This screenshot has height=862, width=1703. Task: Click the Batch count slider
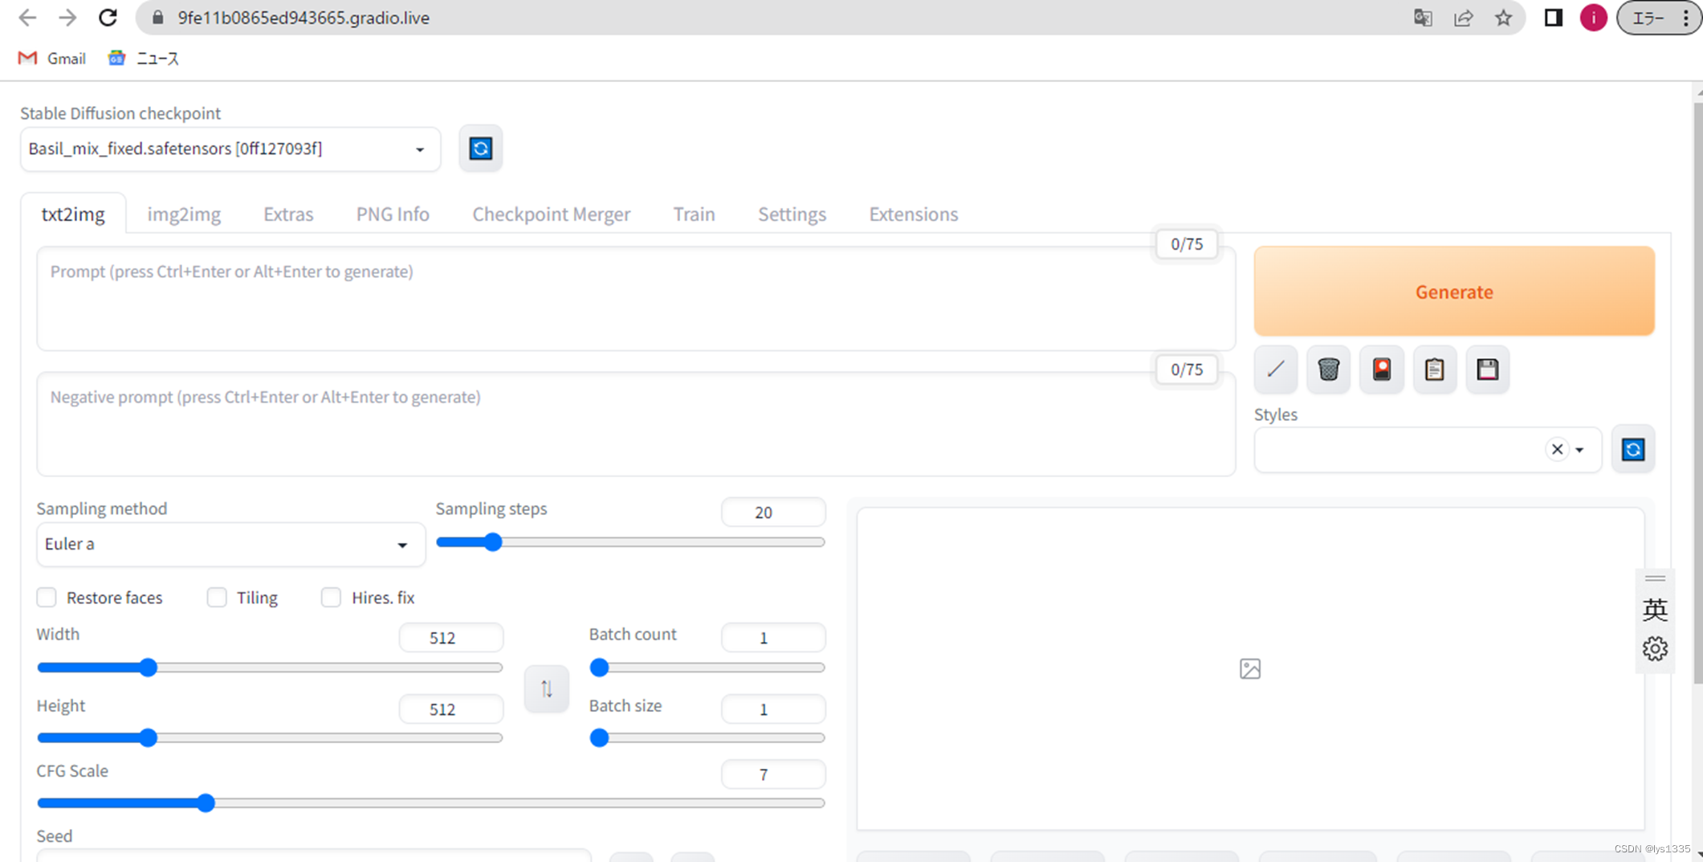click(x=707, y=668)
